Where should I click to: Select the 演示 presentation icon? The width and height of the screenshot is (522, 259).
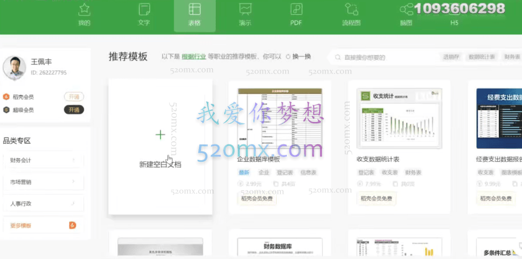pyautogui.click(x=245, y=9)
